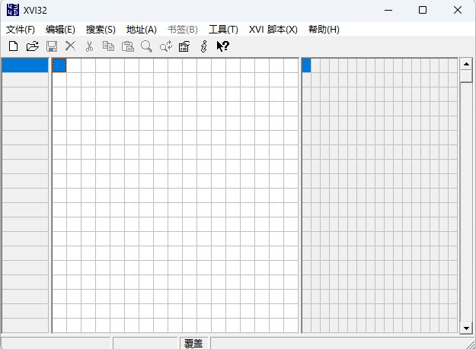Click the New file toolbar icon
476x349 pixels.
coord(13,46)
